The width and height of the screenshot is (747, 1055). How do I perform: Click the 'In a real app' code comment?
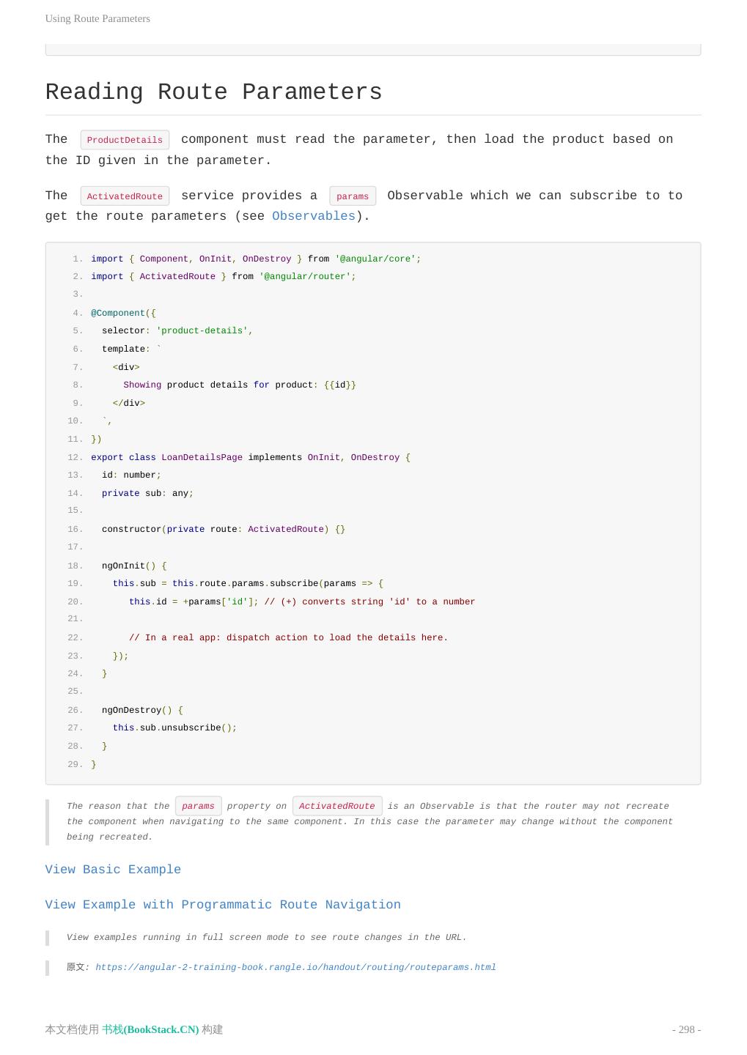coord(288,637)
